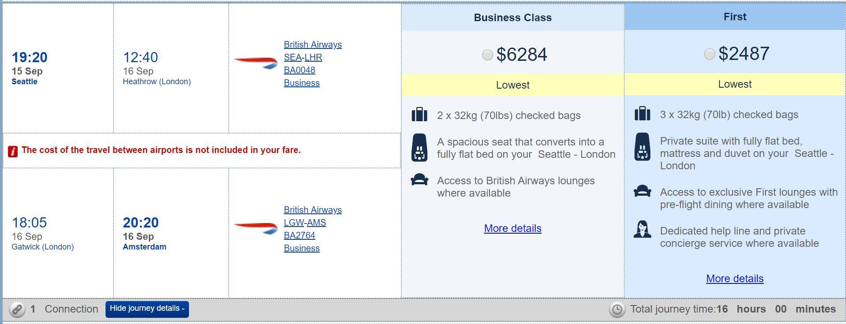Click British Airways logo for Seattle flight
Viewport: 846px width, 324px height.
256,62
